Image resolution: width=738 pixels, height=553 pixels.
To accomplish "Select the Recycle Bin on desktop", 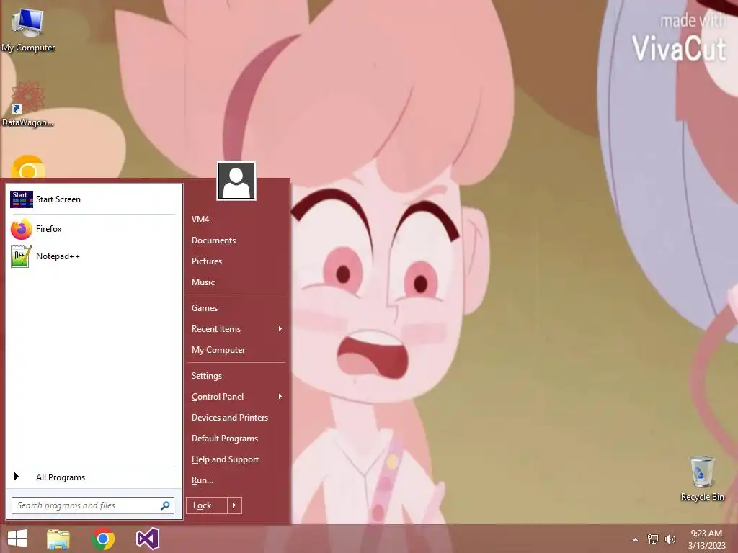I will tap(702, 478).
